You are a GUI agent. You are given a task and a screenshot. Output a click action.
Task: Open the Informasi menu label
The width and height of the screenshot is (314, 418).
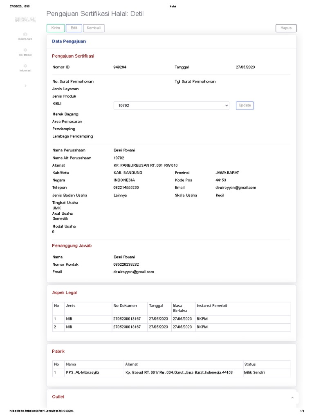[25, 71]
